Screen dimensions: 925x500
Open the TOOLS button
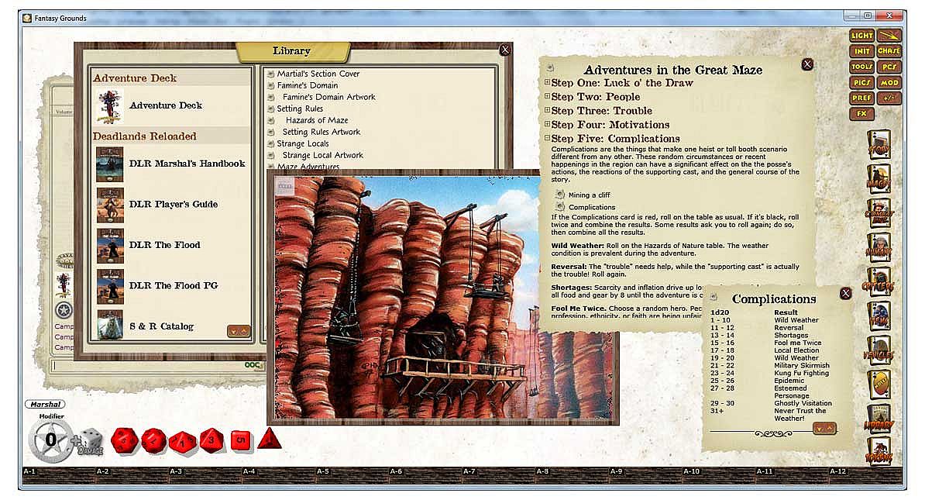click(x=862, y=67)
